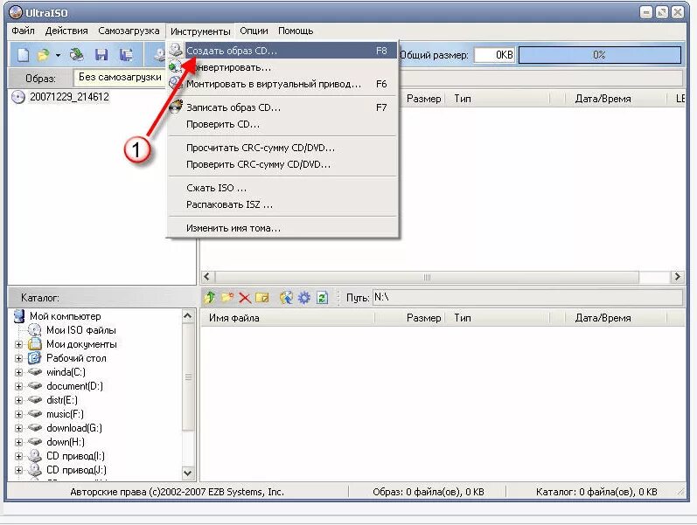Click the Save As toolbar icon
The width and height of the screenshot is (697, 525).
pos(126,55)
